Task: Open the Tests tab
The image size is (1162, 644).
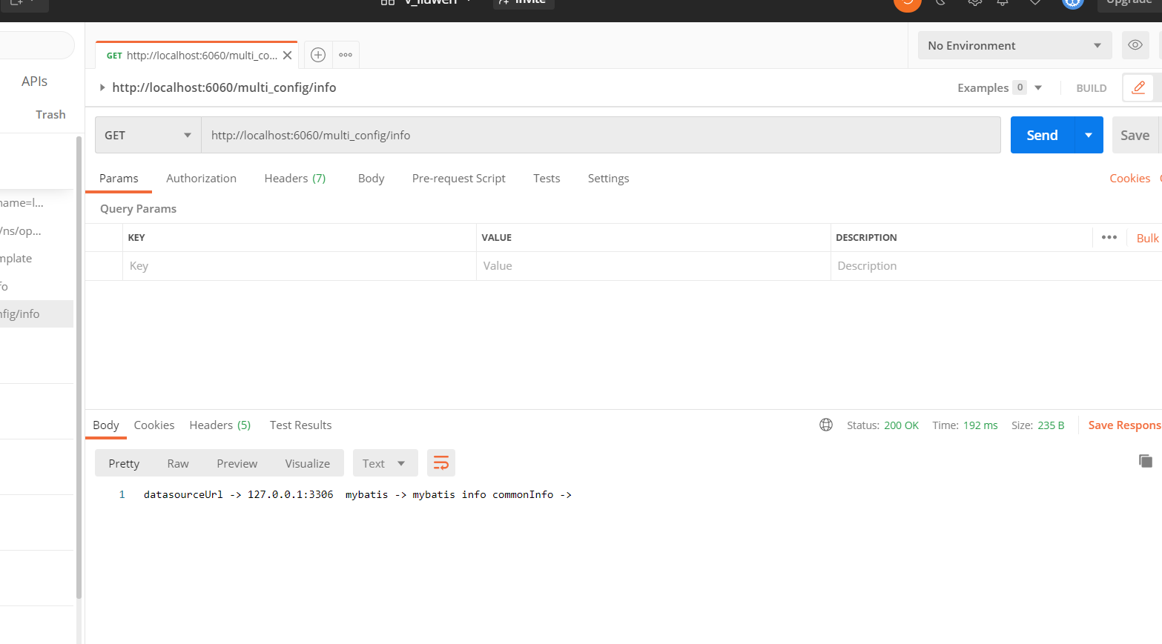Action: [547, 179]
